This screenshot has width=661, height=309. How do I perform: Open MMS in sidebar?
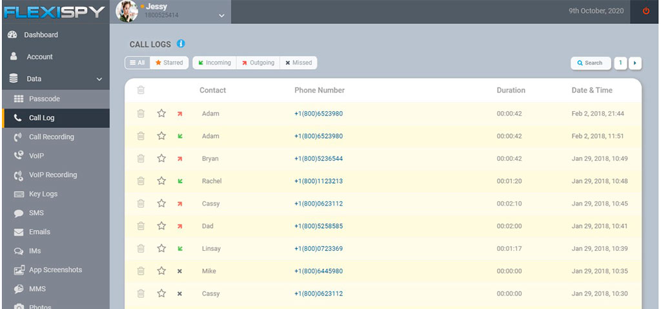tap(56, 289)
